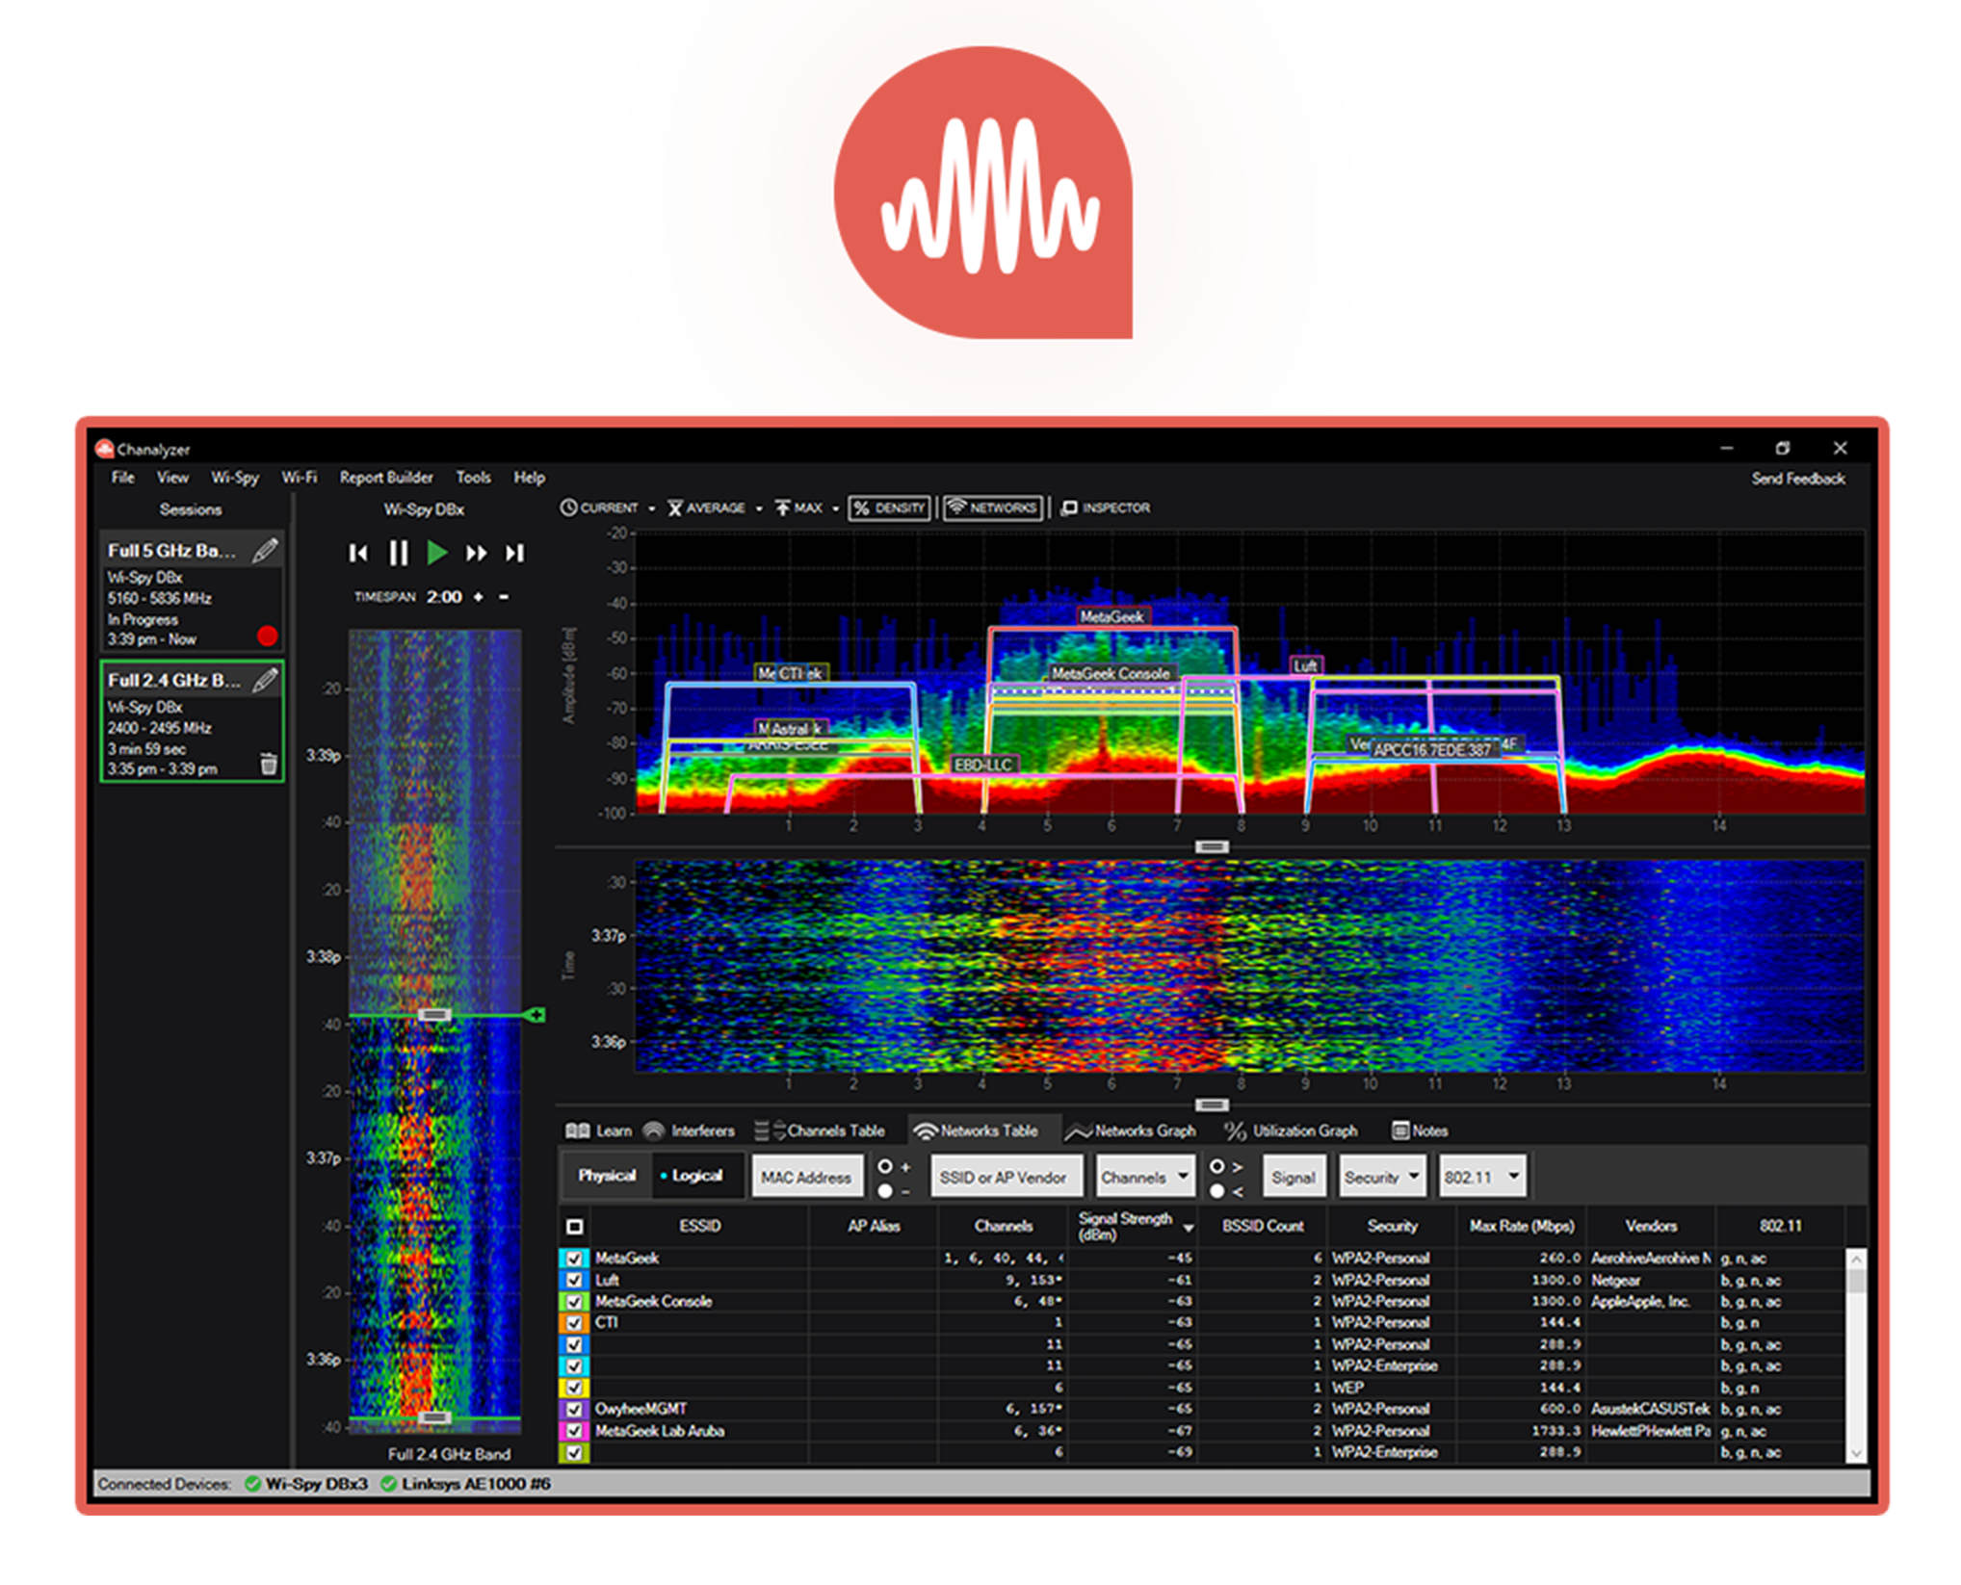Image resolution: width=1961 pixels, height=1585 pixels.
Task: Edit the Full 5 GHz session name
Action: click(265, 551)
